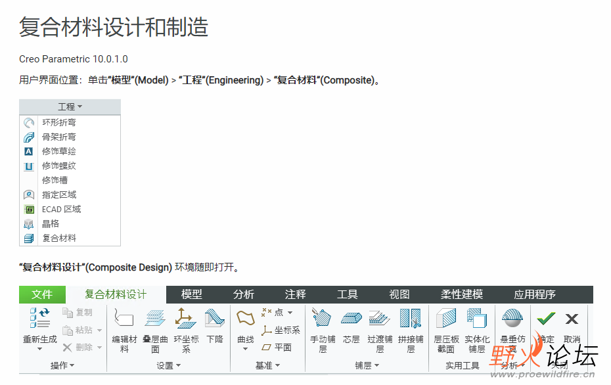Image resolution: width=611 pixels, height=385 pixels.
Task: Click the 环形折弯 (toroidal bend) icon
Action: tap(29, 123)
